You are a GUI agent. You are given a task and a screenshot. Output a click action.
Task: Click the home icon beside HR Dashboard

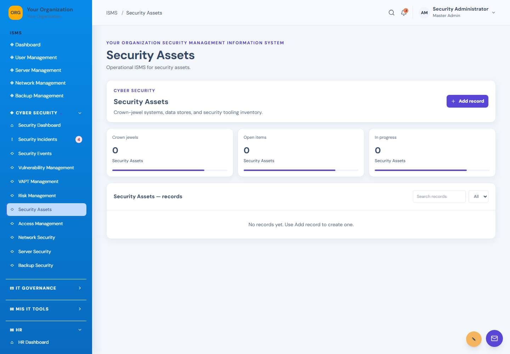pyautogui.click(x=12, y=342)
